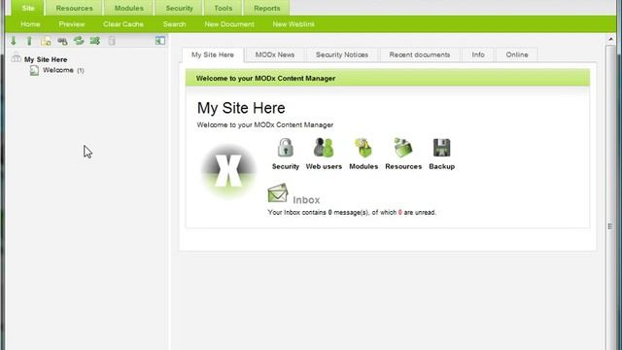This screenshot has width=622, height=350.
Task: Click the Inbox heading link
Action: coord(306,200)
